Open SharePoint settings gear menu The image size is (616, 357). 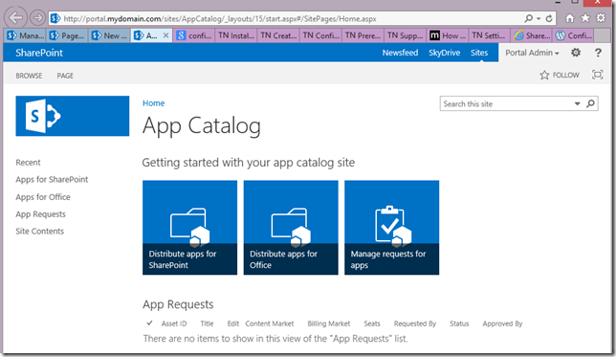pyautogui.click(x=576, y=53)
